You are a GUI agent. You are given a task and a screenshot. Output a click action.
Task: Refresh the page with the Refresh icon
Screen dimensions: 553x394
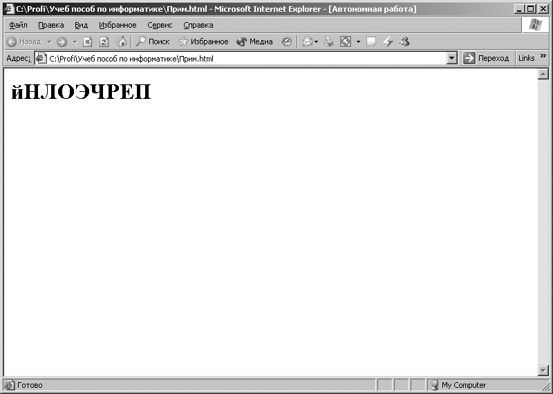click(104, 41)
